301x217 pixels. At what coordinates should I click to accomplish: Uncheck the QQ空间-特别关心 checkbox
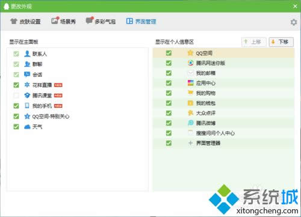coord(16,116)
